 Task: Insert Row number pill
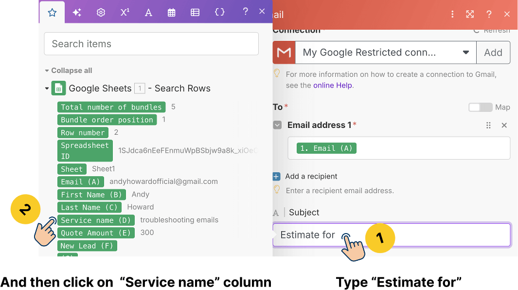coord(83,133)
